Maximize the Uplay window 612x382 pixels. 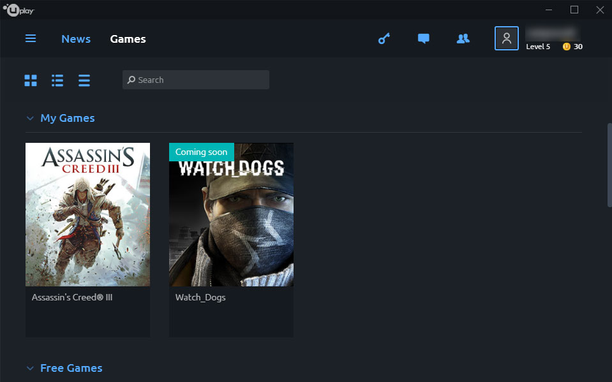click(x=574, y=10)
